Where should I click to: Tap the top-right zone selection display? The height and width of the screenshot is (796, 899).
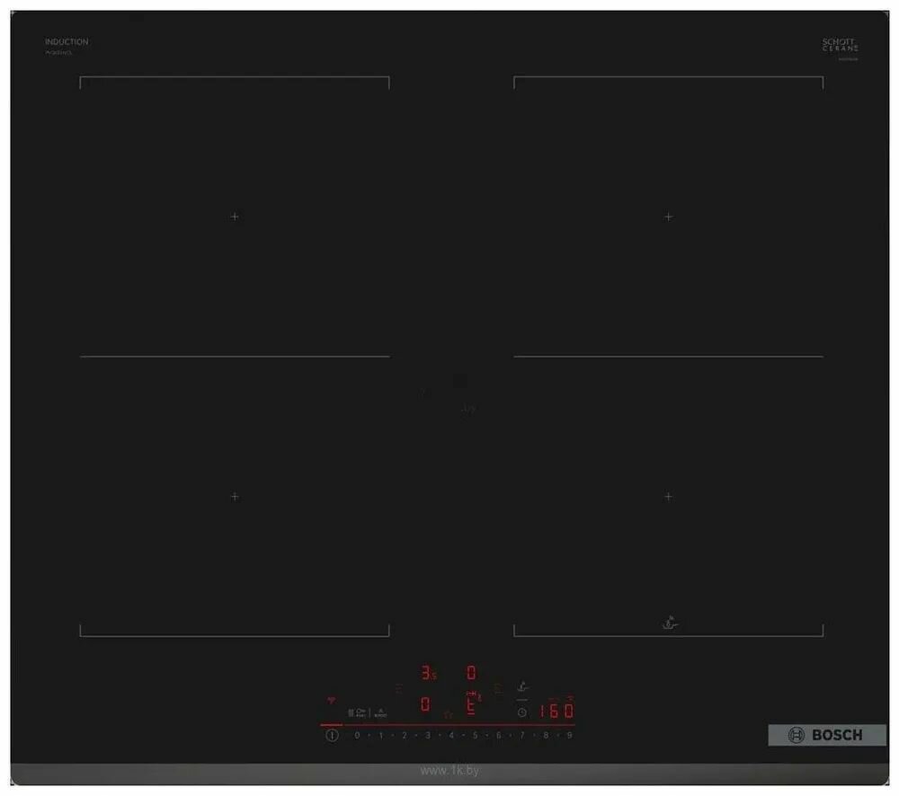[x=471, y=670]
